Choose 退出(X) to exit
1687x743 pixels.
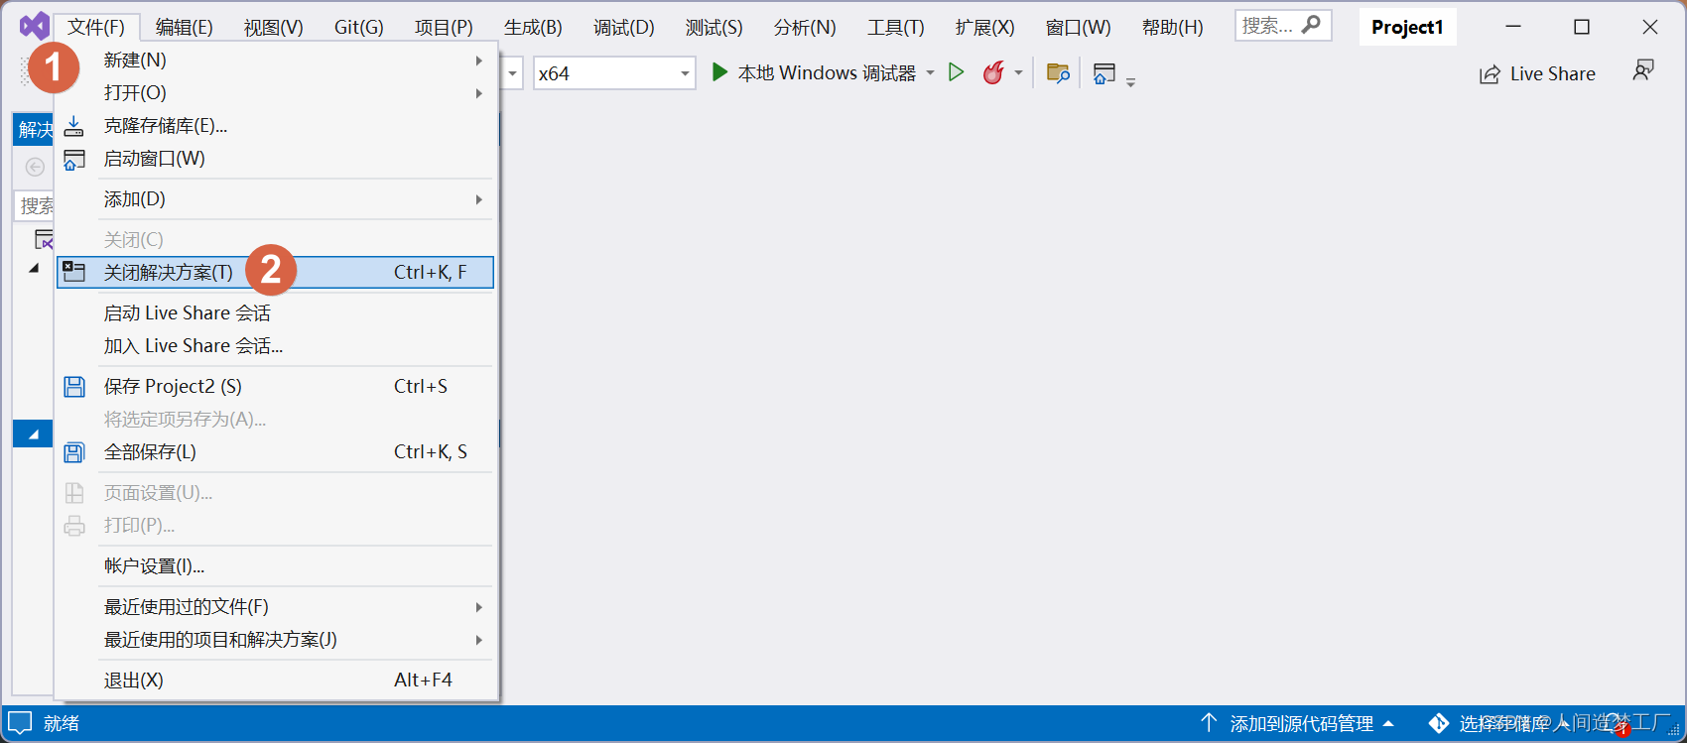point(275,681)
